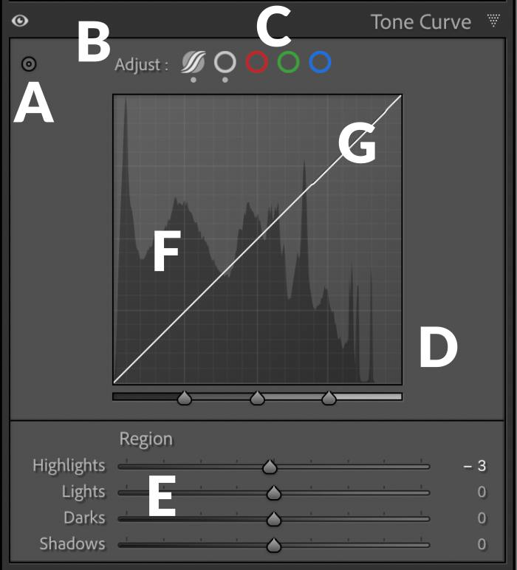Click the Lights slider handle
Viewport: 517px width, 570px height.
click(273, 492)
